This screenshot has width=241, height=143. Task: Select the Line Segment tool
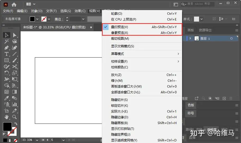[15, 54]
